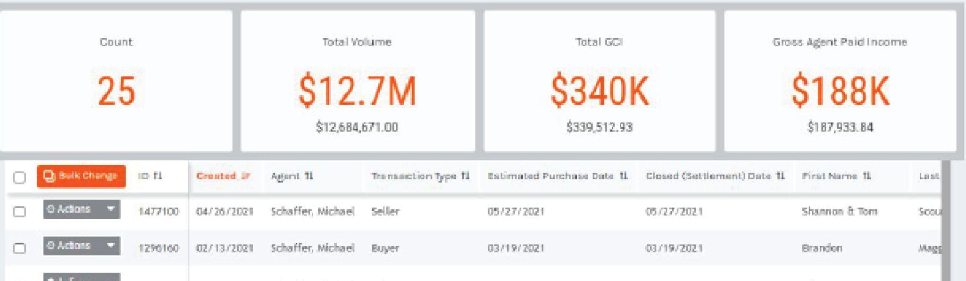Viewport: 966px width, 281px height.
Task: Click the Total GCI $340K card
Action: coord(600,81)
